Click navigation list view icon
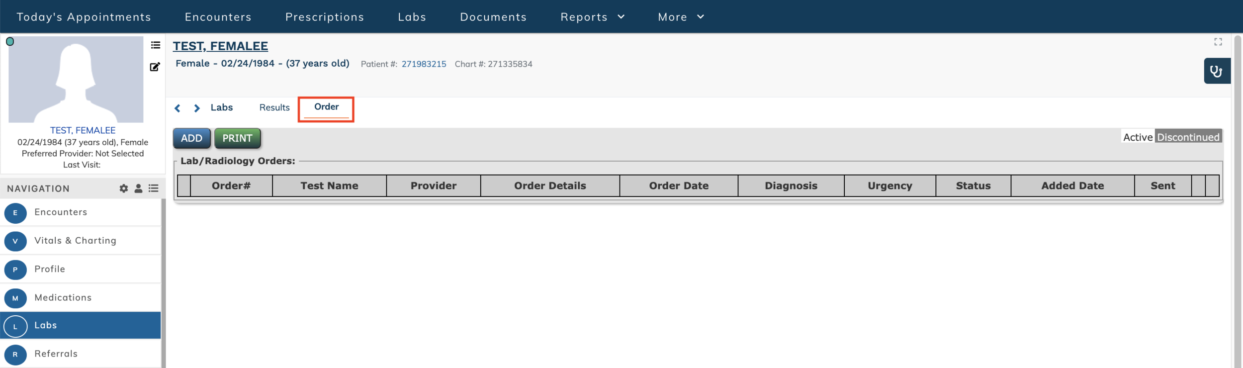Viewport: 1243px width, 368px height. click(154, 188)
